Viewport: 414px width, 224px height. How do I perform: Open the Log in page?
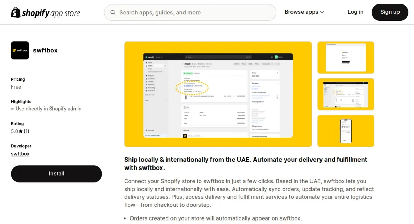pos(355,12)
